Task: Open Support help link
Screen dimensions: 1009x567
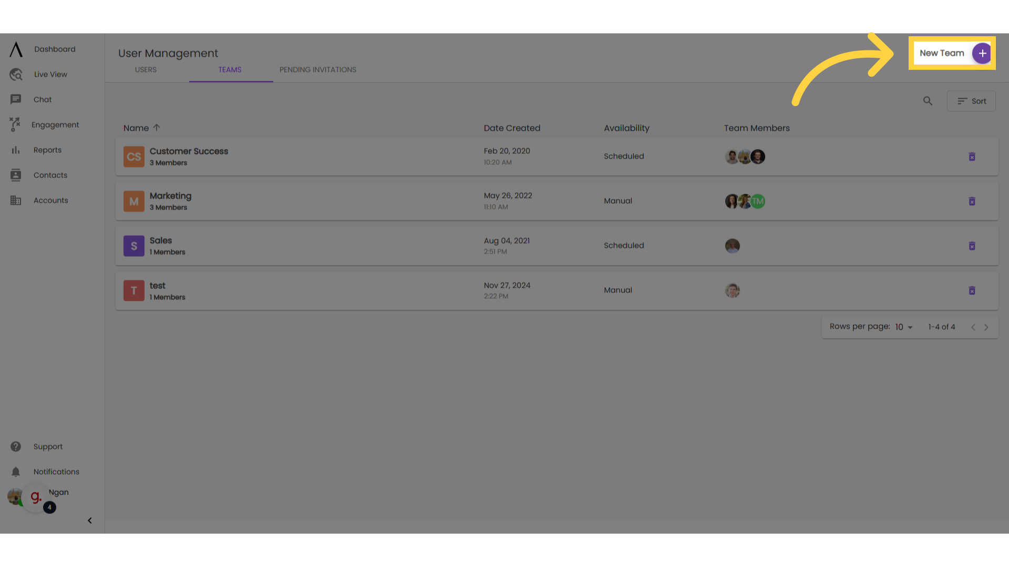Action: point(48,447)
